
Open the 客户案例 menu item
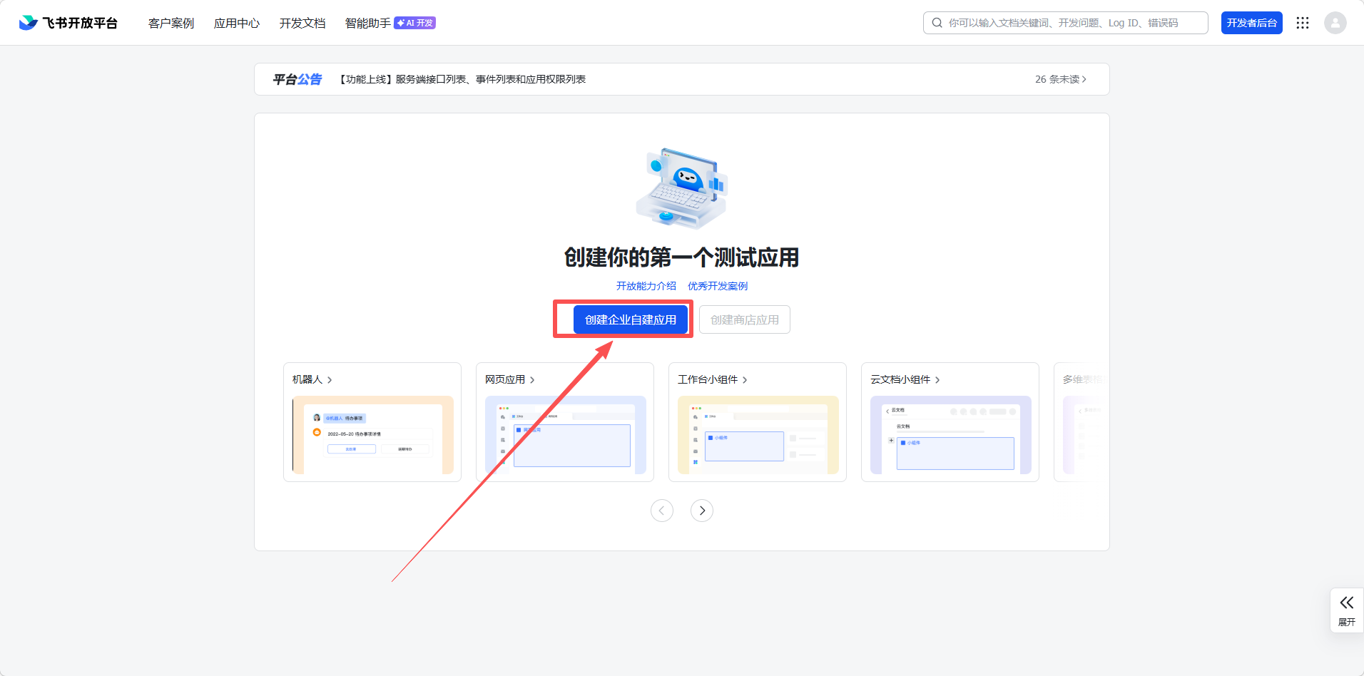point(171,23)
